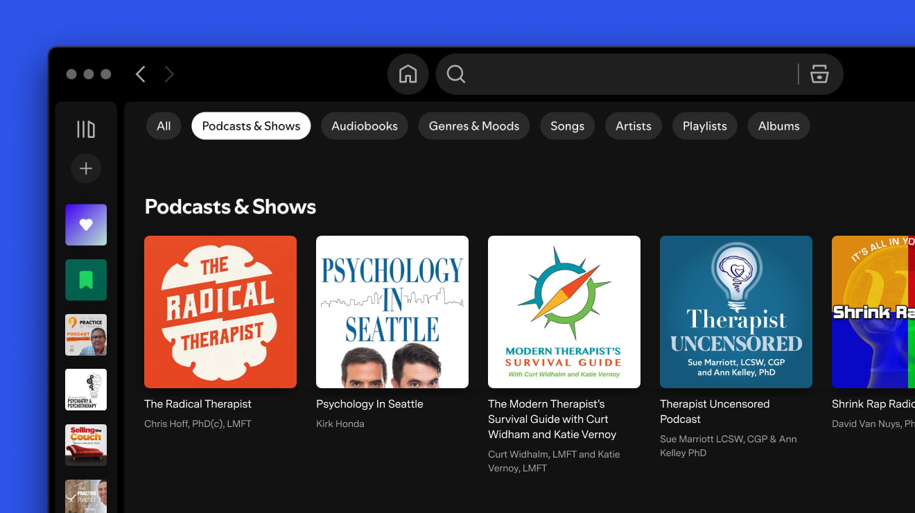Select the All filter chip

[164, 126]
